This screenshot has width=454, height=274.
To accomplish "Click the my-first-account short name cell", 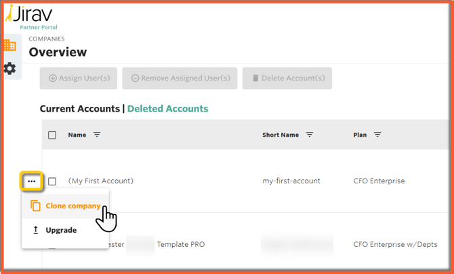I will (x=291, y=181).
